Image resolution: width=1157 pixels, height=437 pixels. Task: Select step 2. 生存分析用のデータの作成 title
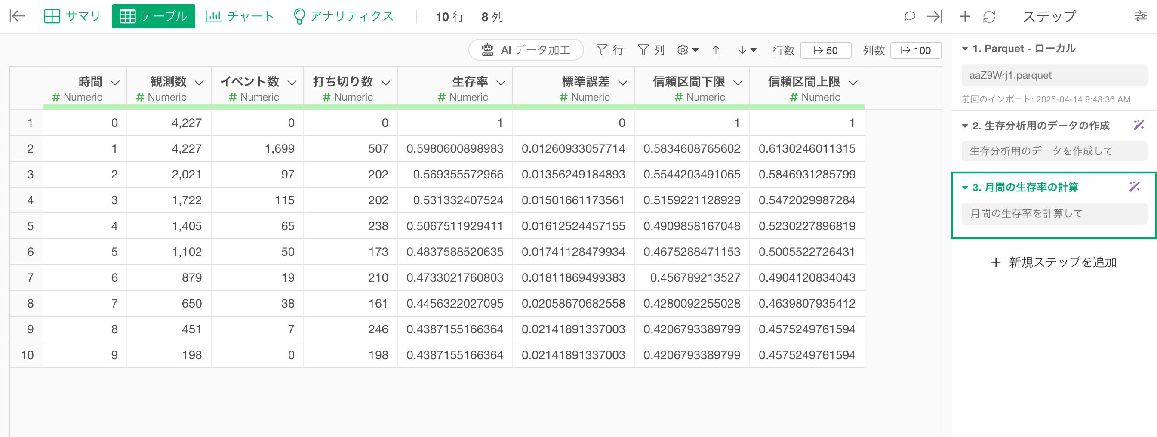pyautogui.click(x=1041, y=126)
